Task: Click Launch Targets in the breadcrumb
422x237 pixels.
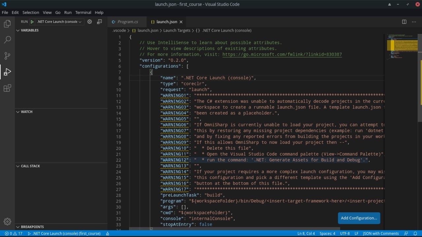Action: [x=177, y=30]
